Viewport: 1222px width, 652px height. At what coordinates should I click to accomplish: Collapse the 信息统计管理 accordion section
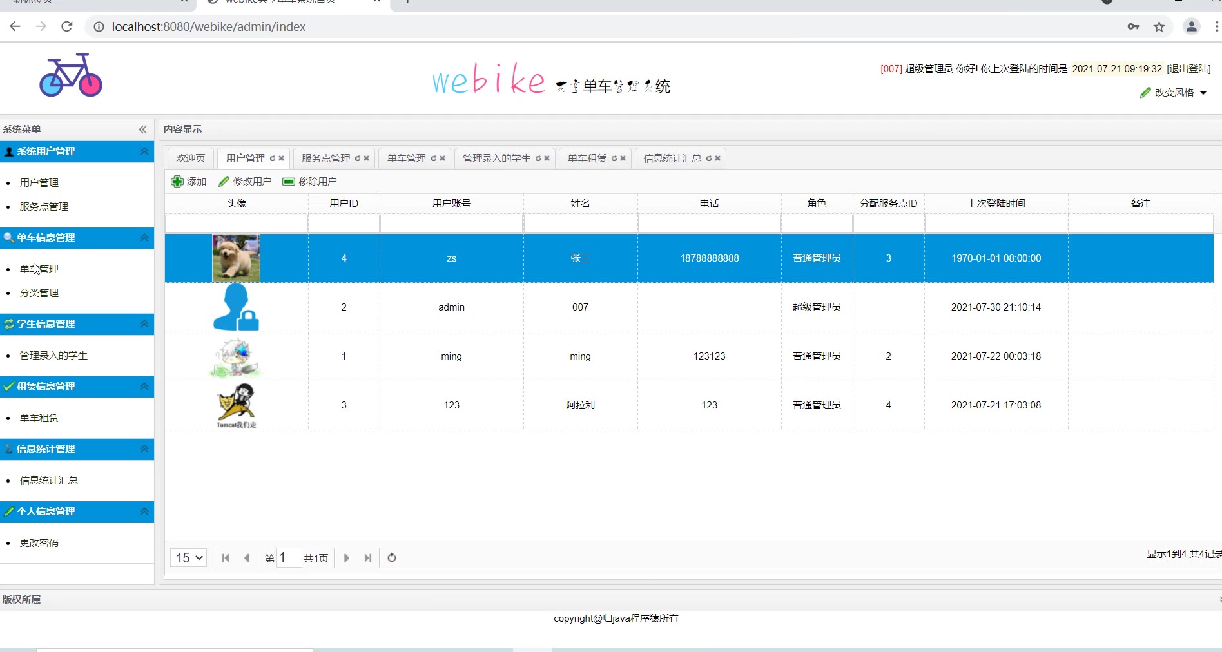click(x=144, y=449)
